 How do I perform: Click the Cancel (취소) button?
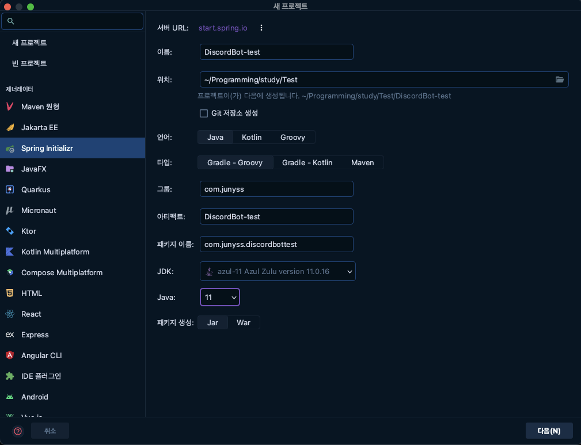click(50, 431)
